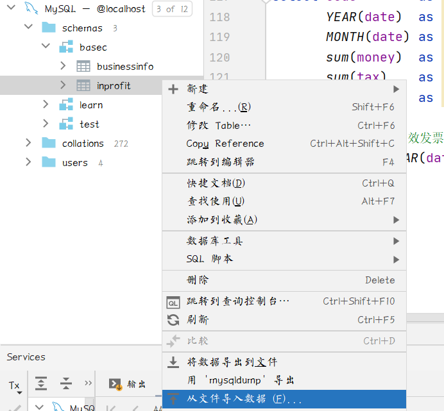Screen dimensions: 444x411
Task: Open the 数据库工具 submenu
Action: pyautogui.click(x=284, y=241)
